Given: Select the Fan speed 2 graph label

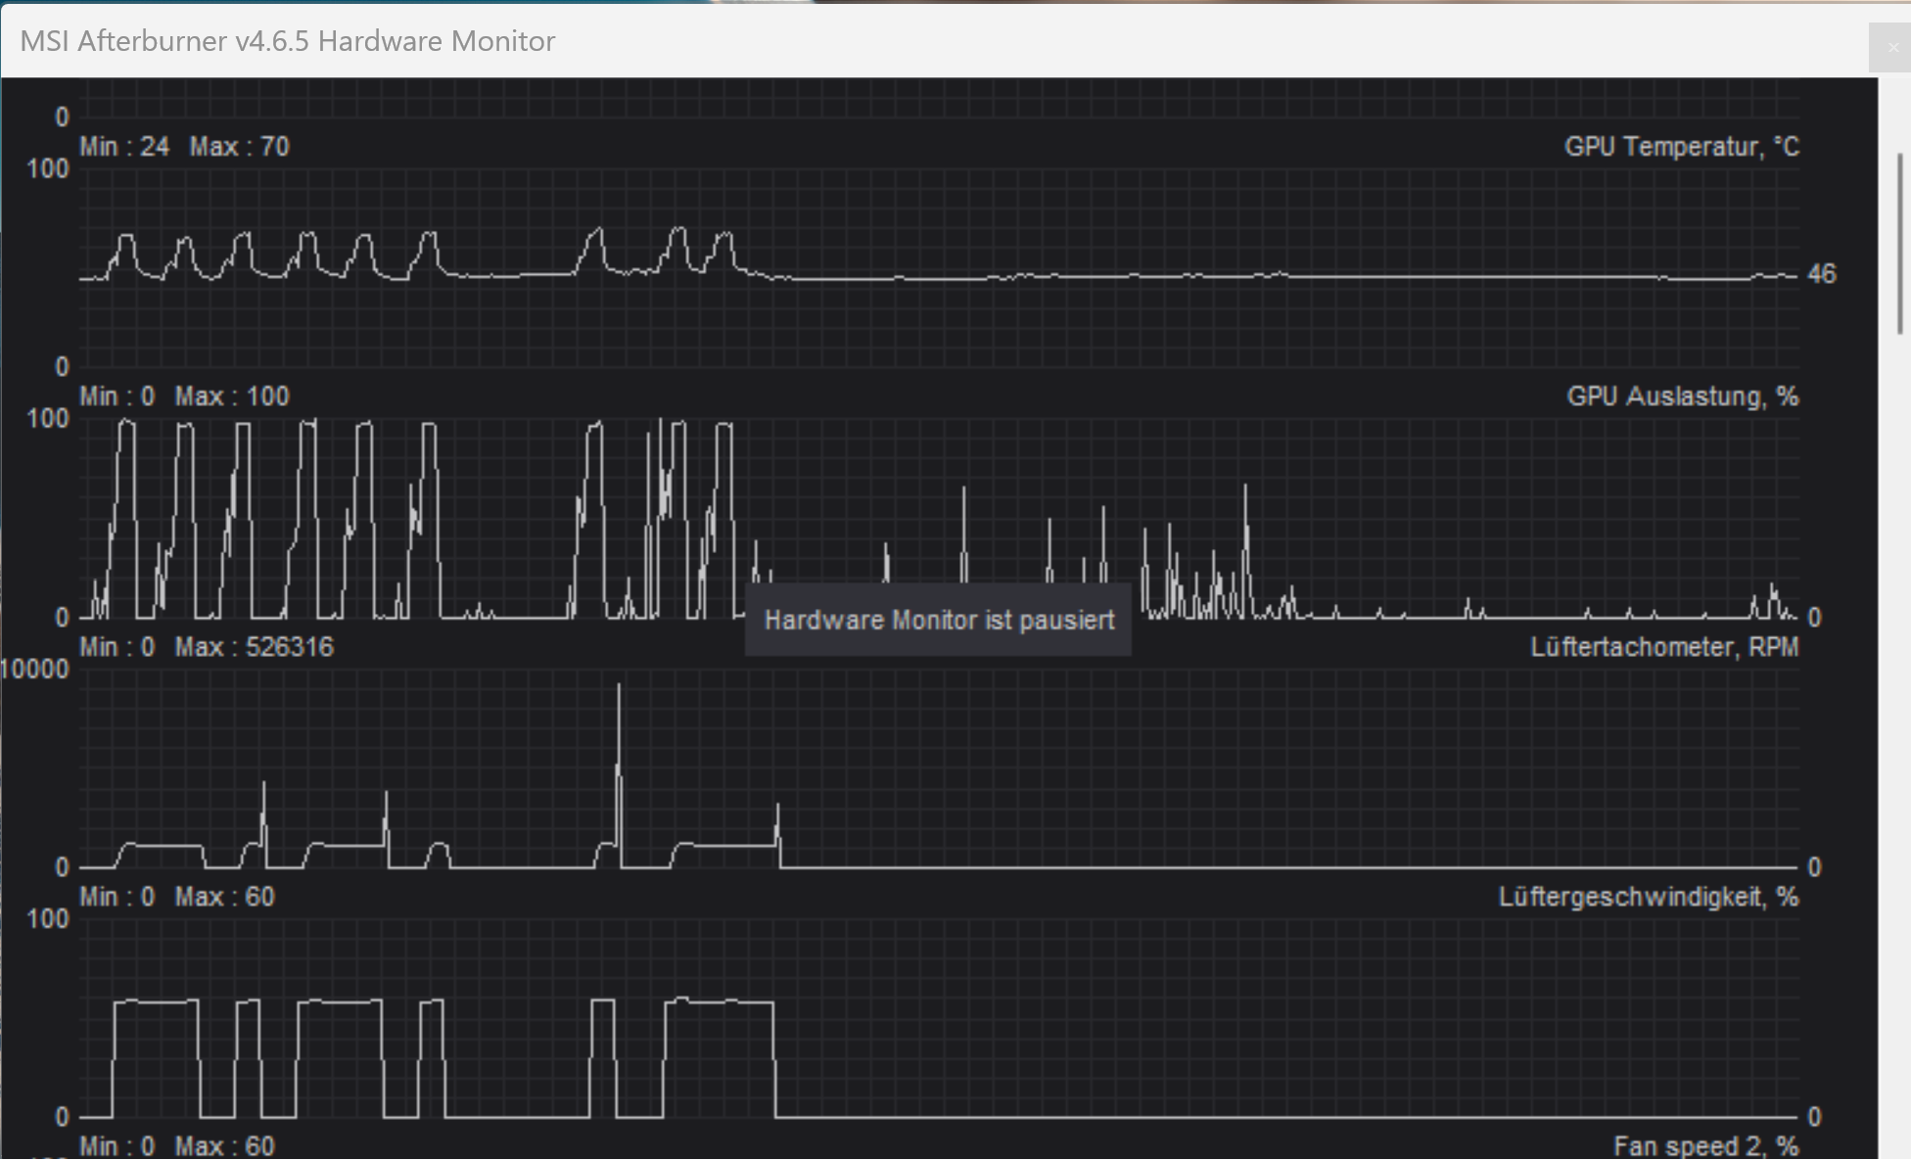Looking at the screenshot, I should pos(1705,1145).
